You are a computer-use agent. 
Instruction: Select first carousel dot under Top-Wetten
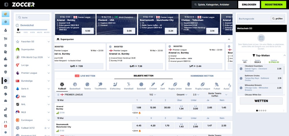tap(257, 111)
